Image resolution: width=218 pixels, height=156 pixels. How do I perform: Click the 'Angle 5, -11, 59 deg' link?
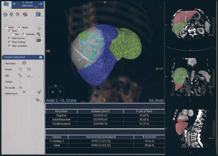(x=61, y=100)
